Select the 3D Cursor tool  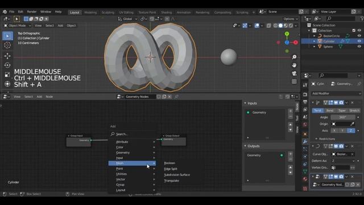coord(7,45)
